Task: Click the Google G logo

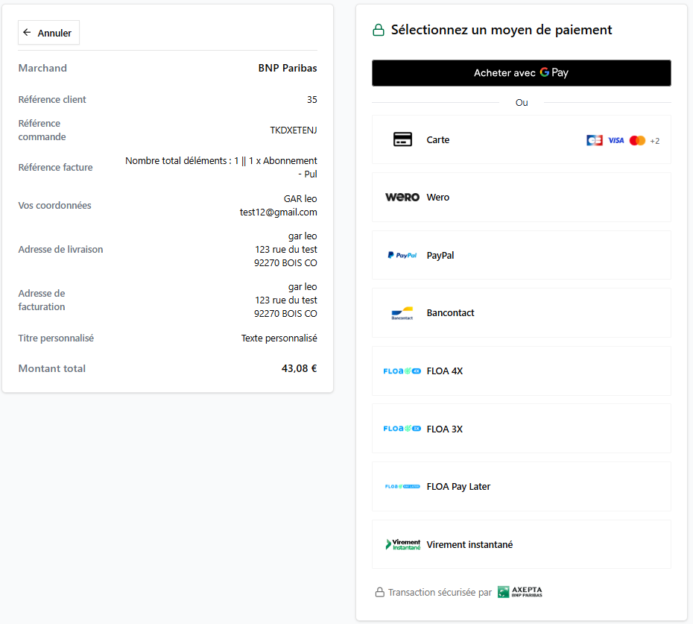Action: pyautogui.click(x=545, y=72)
